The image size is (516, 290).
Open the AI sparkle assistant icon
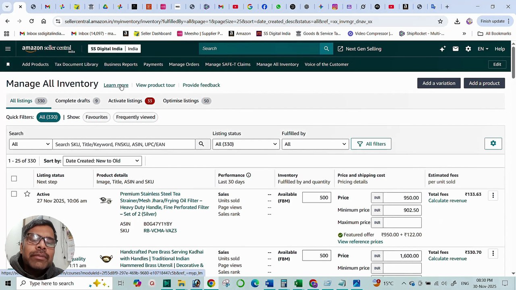pyautogui.click(x=443, y=49)
